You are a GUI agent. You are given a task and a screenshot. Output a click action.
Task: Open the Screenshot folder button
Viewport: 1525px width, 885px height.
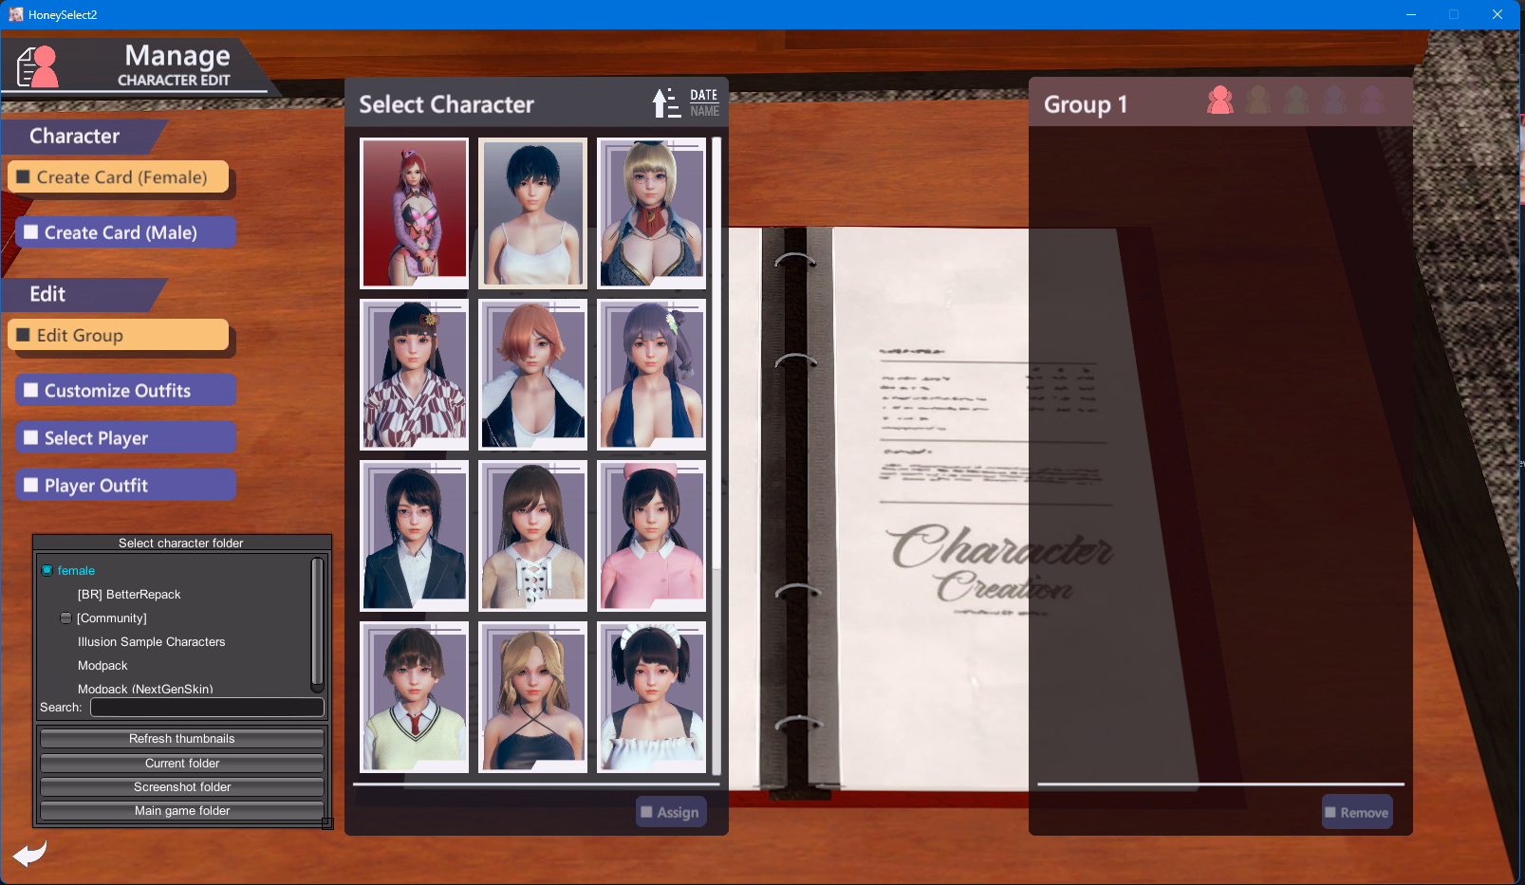point(182,787)
